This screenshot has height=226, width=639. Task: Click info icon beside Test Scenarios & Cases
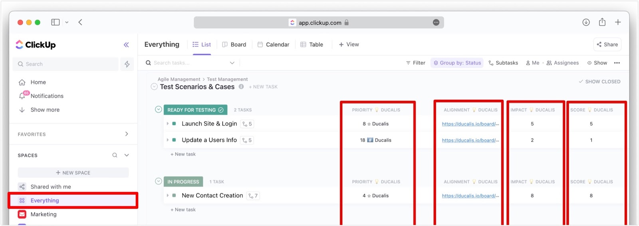point(241,87)
